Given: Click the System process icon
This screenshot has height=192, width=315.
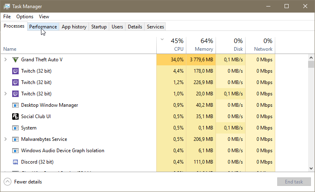Looking at the screenshot, I should (15, 128).
